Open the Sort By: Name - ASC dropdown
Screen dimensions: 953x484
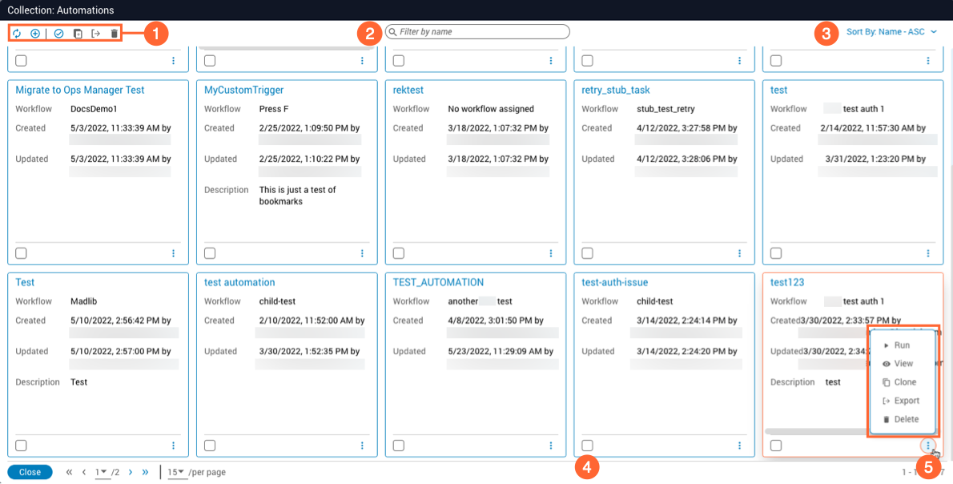click(x=891, y=32)
